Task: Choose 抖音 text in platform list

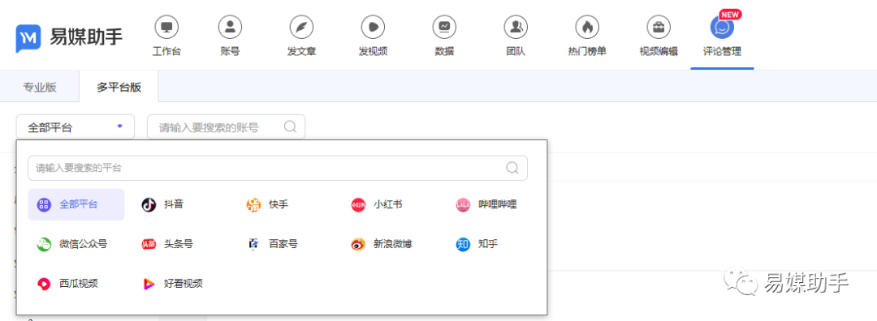Action: 174,204
